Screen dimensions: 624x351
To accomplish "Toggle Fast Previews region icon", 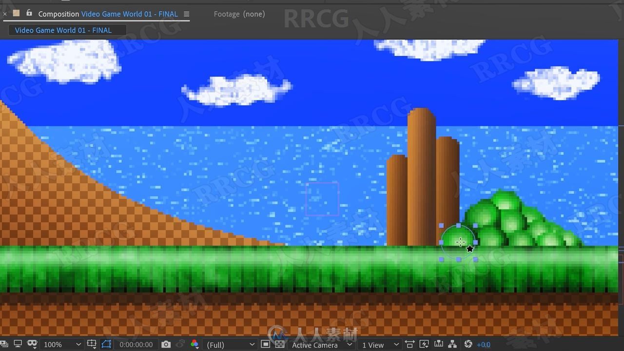I will pos(265,344).
